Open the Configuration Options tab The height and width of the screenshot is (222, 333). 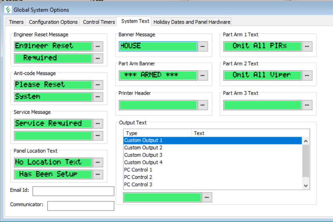coord(53,22)
